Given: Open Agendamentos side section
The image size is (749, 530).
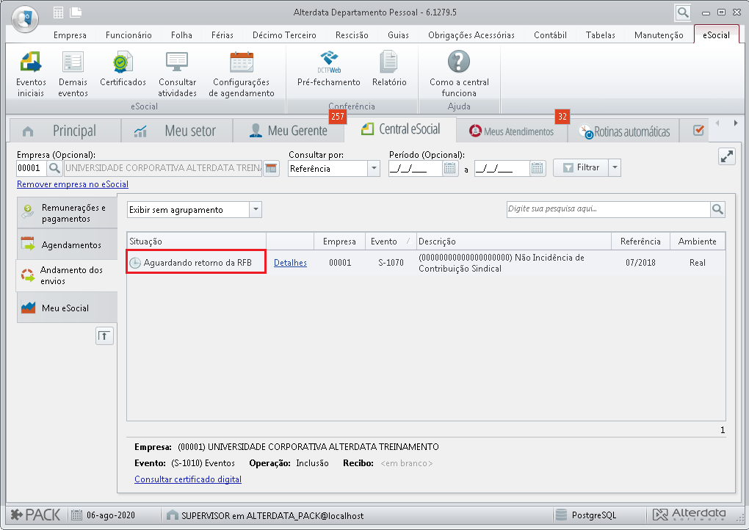Looking at the screenshot, I should (x=67, y=244).
